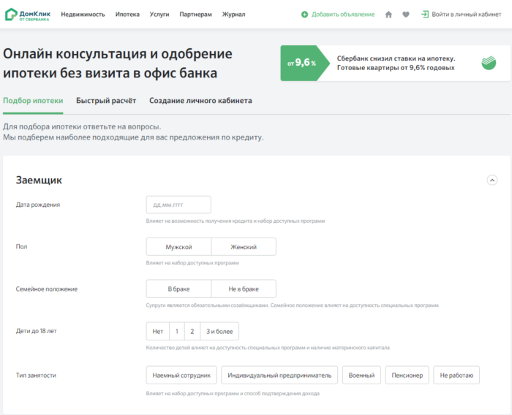Open the Ипотека menu
This screenshot has height=415, width=512.
pyautogui.click(x=127, y=15)
